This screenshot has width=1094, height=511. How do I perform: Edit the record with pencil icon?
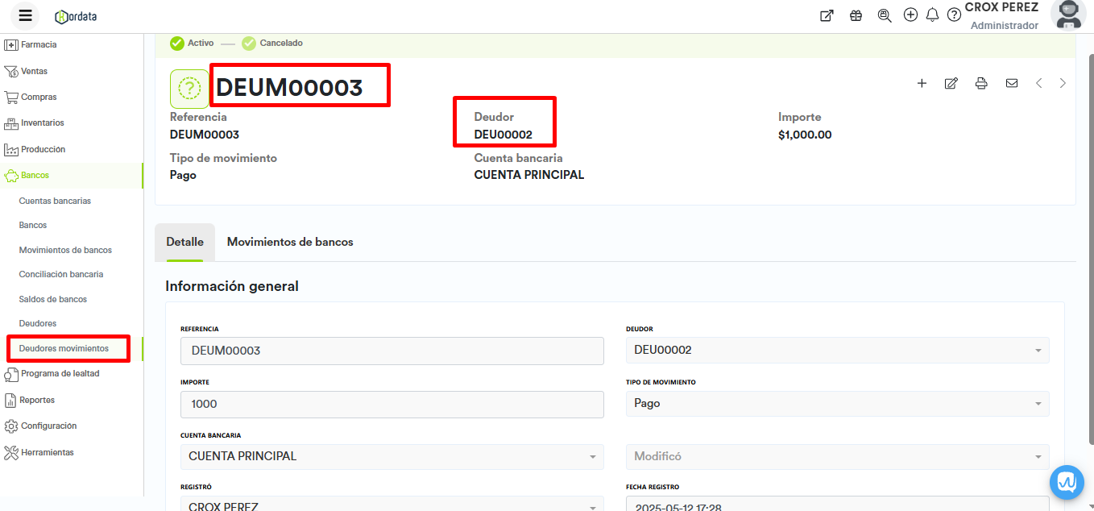[x=951, y=83]
